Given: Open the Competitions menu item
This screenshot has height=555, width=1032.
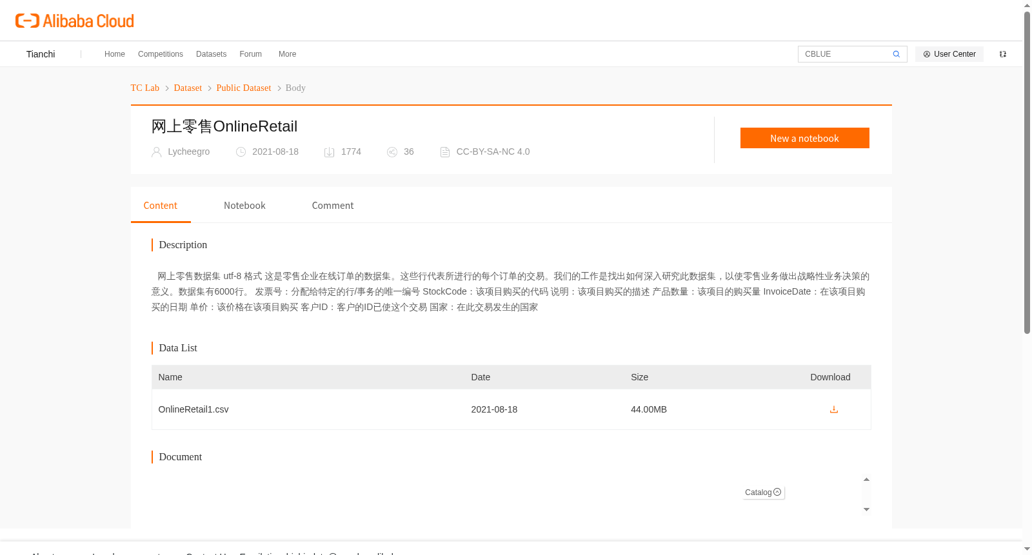Looking at the screenshot, I should [161, 54].
